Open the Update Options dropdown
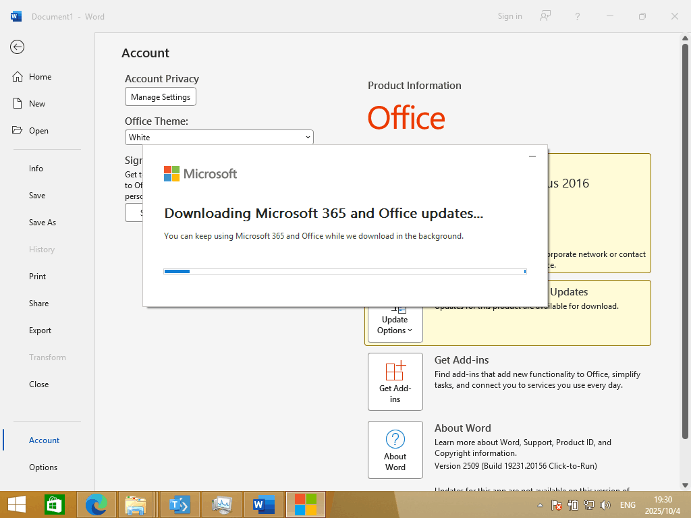 click(x=395, y=325)
